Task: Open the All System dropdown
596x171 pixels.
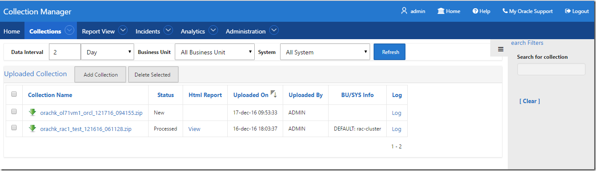Action: (x=325, y=52)
